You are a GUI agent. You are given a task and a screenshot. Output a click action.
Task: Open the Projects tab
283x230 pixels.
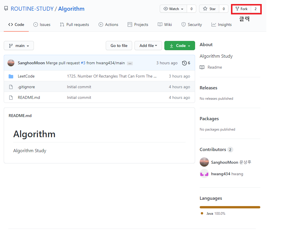point(138,24)
